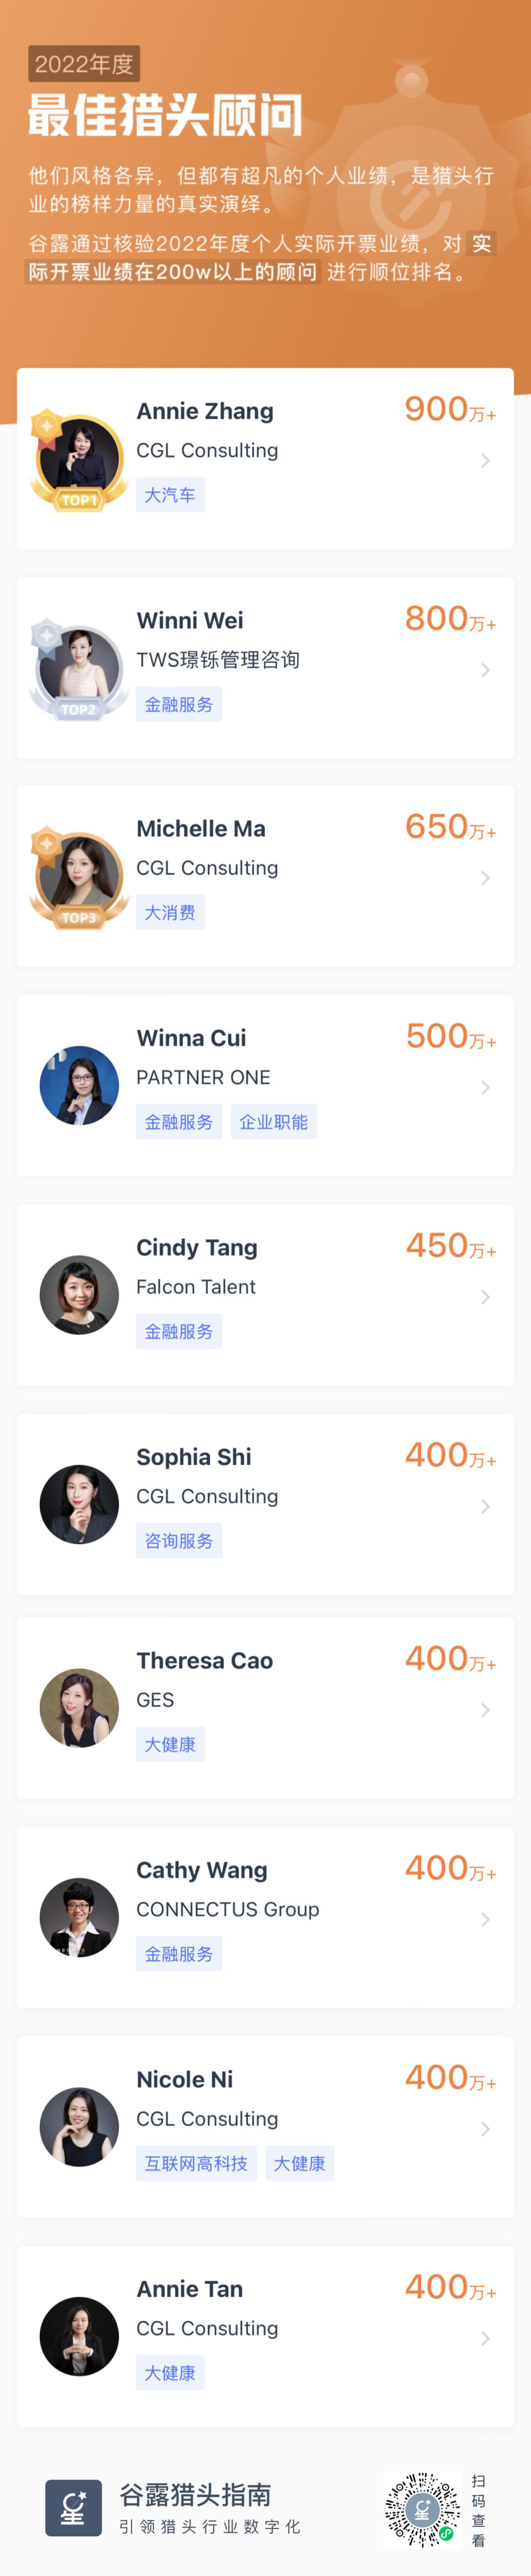Open Michelle Ma's 650万+ performance figure

(x=450, y=827)
